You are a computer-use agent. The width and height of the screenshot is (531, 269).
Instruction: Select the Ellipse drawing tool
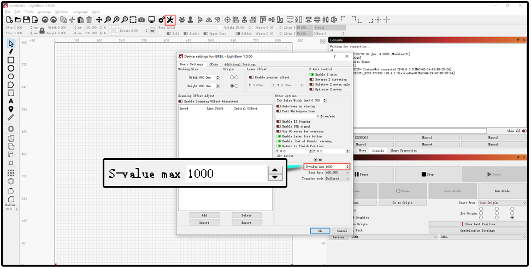tap(11, 68)
